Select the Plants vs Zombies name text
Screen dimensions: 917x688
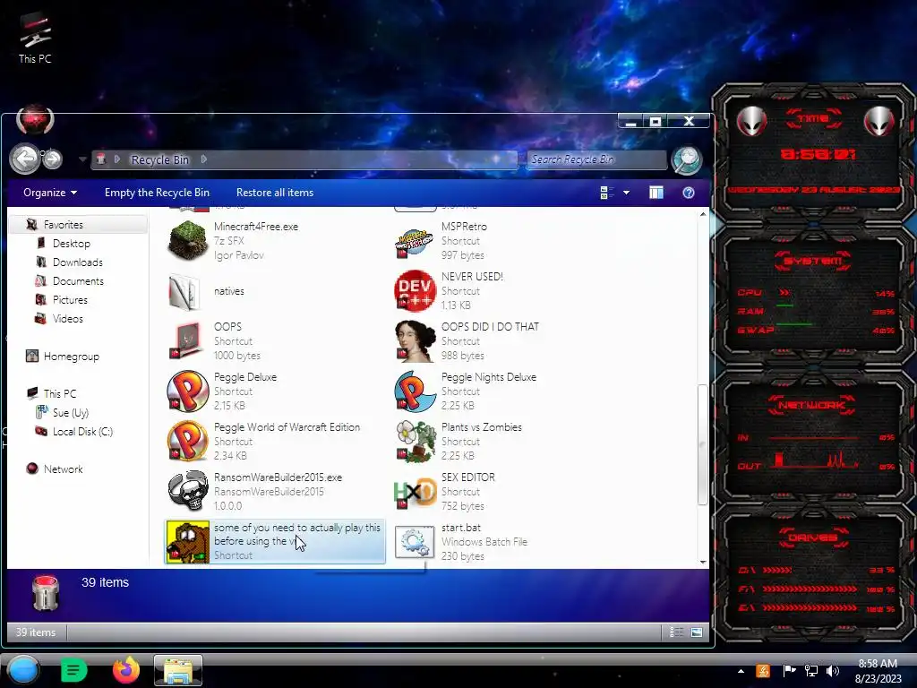click(481, 427)
